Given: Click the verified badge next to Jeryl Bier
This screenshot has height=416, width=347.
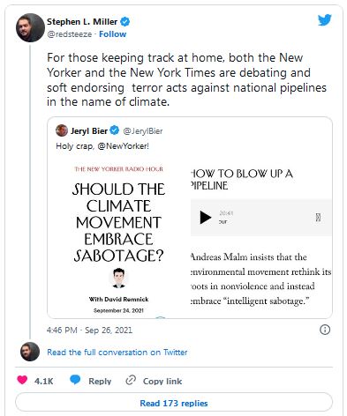Looking at the screenshot, I should pos(115,130).
